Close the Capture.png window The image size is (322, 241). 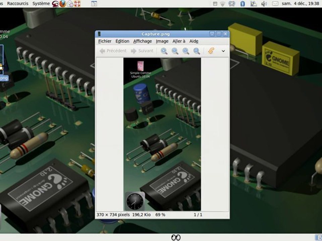pyautogui.click(x=225, y=34)
